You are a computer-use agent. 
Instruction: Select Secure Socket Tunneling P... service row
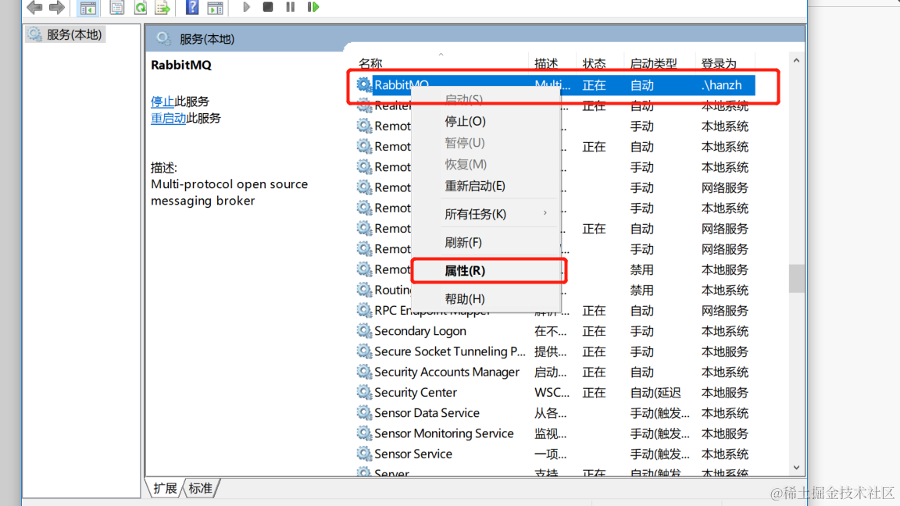click(x=555, y=351)
